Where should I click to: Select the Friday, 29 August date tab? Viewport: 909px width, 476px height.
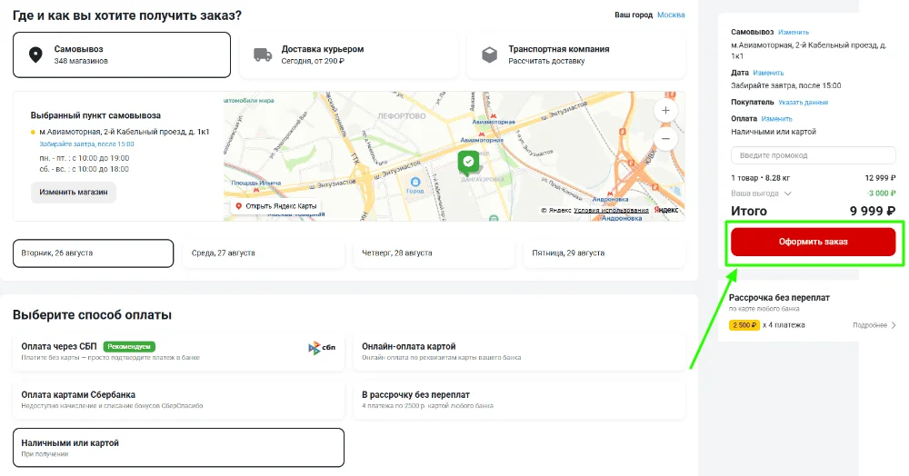pos(604,253)
